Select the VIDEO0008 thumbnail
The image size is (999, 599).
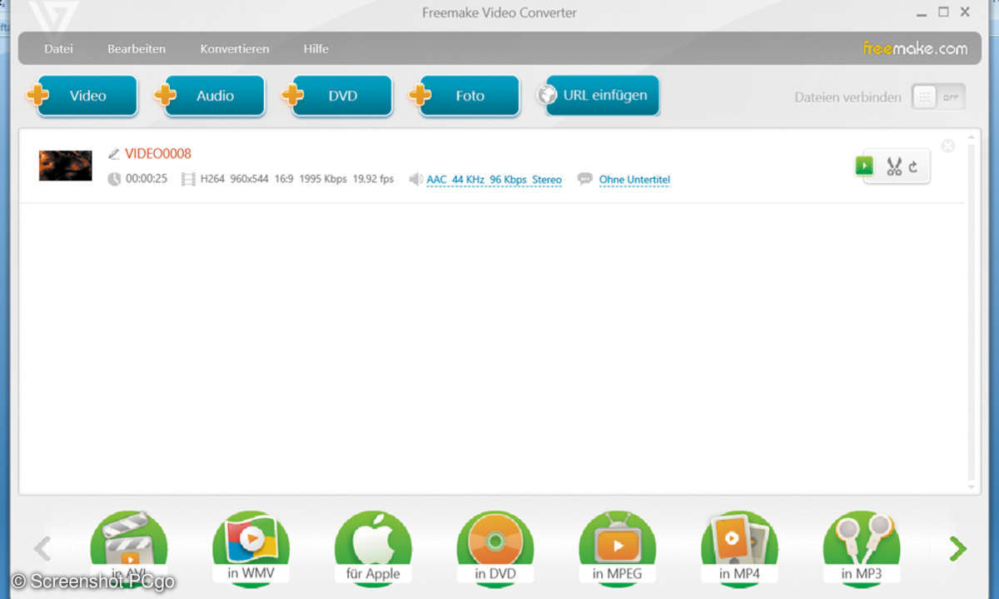click(65, 165)
